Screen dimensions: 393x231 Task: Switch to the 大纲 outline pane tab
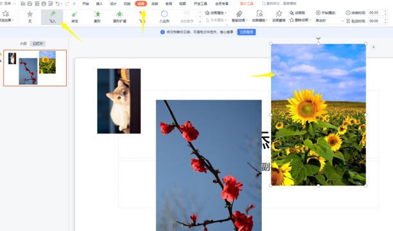point(23,44)
